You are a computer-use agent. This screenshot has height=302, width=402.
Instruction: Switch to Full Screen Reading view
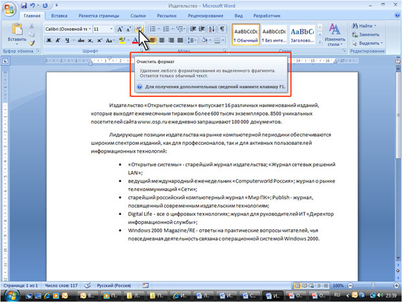[x=304, y=286]
